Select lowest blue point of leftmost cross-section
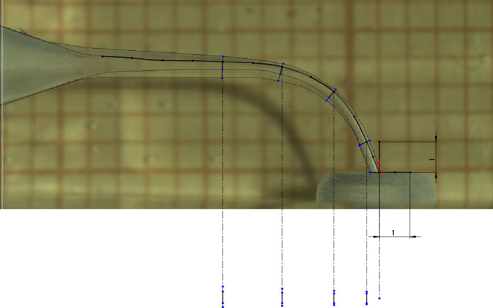The width and height of the screenshot is (493, 308). [222, 78]
